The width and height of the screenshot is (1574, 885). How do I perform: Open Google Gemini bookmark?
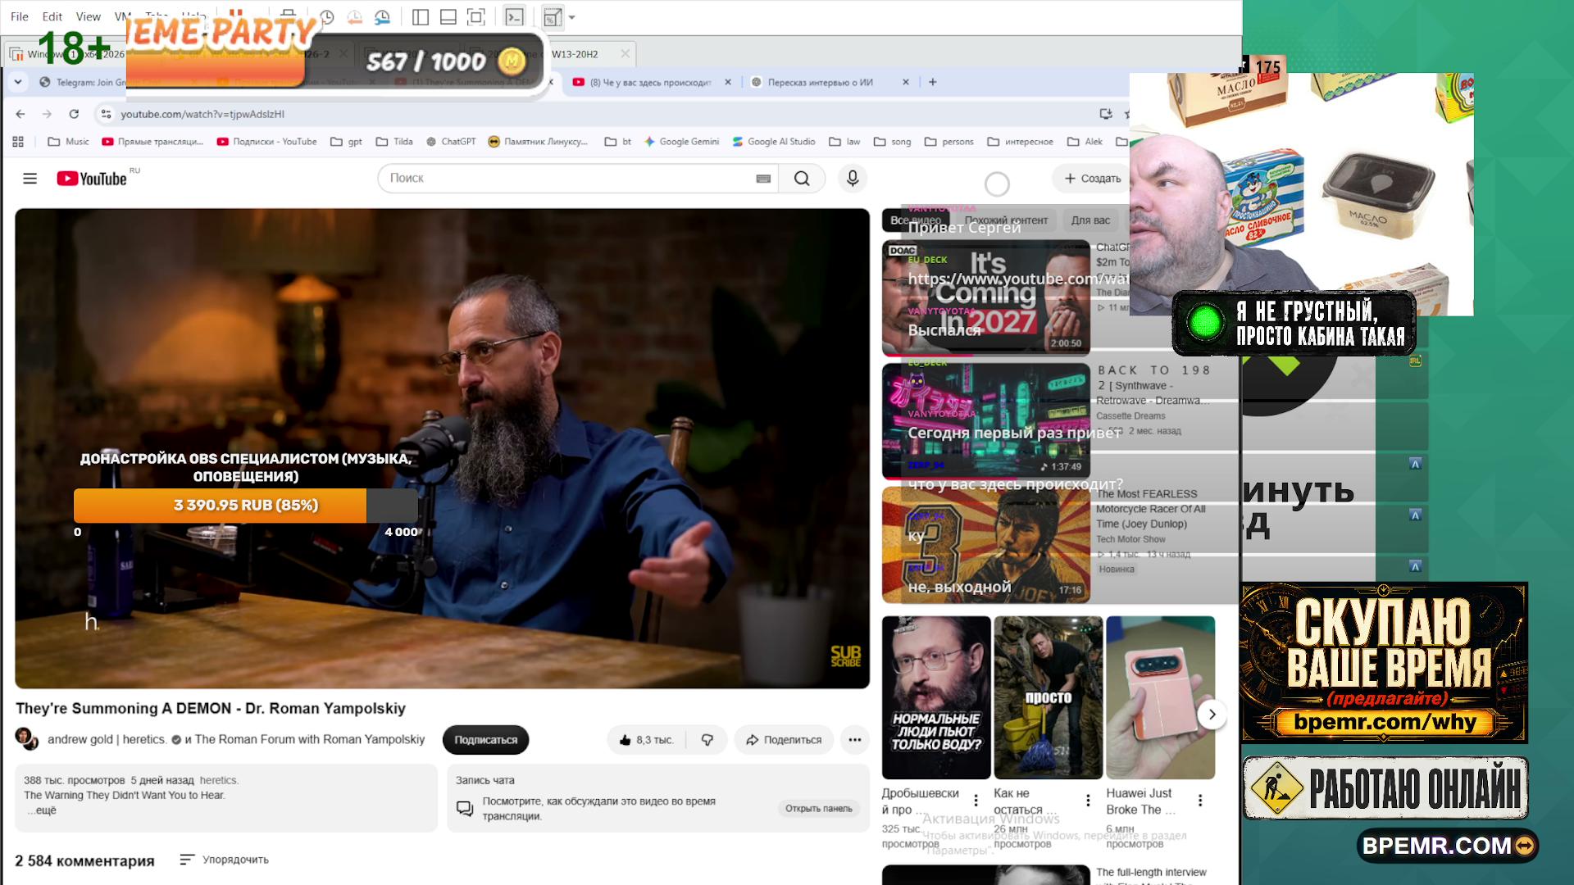click(x=681, y=142)
